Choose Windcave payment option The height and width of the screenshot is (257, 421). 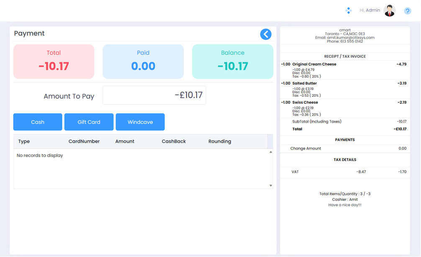coord(140,122)
